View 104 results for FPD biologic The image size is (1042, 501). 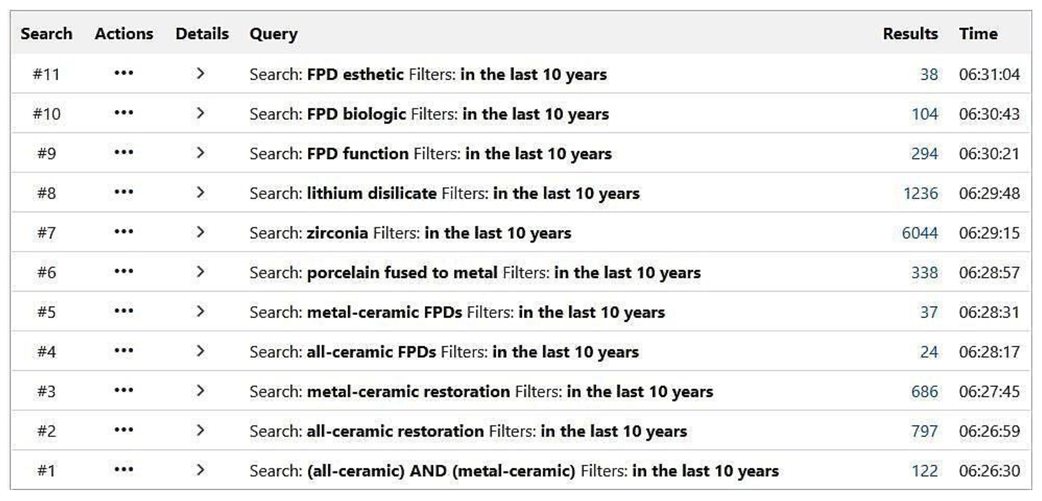(x=924, y=114)
